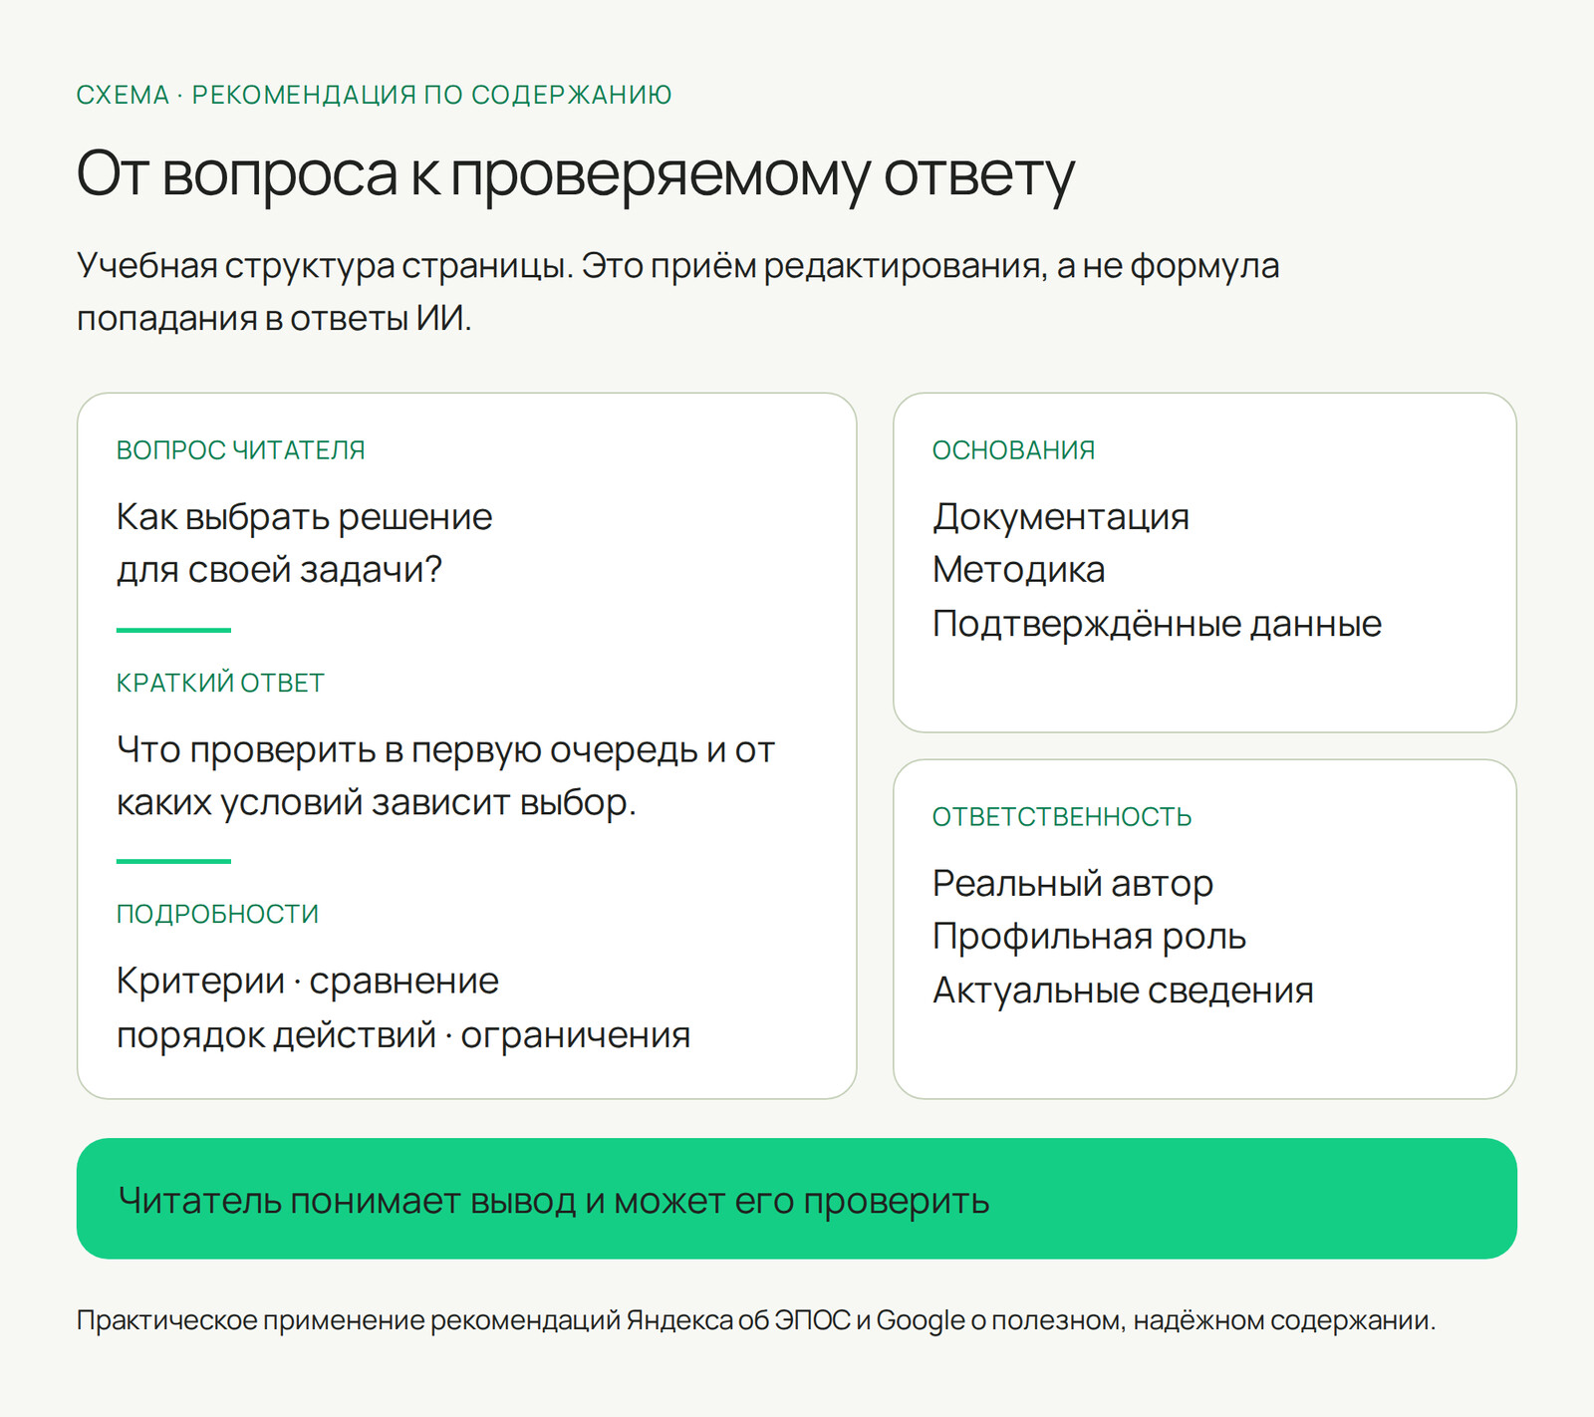Viewport: 1594px width, 1417px height.
Task: Select the "ОСНОВАНИЯ" card label
Action: [1013, 450]
